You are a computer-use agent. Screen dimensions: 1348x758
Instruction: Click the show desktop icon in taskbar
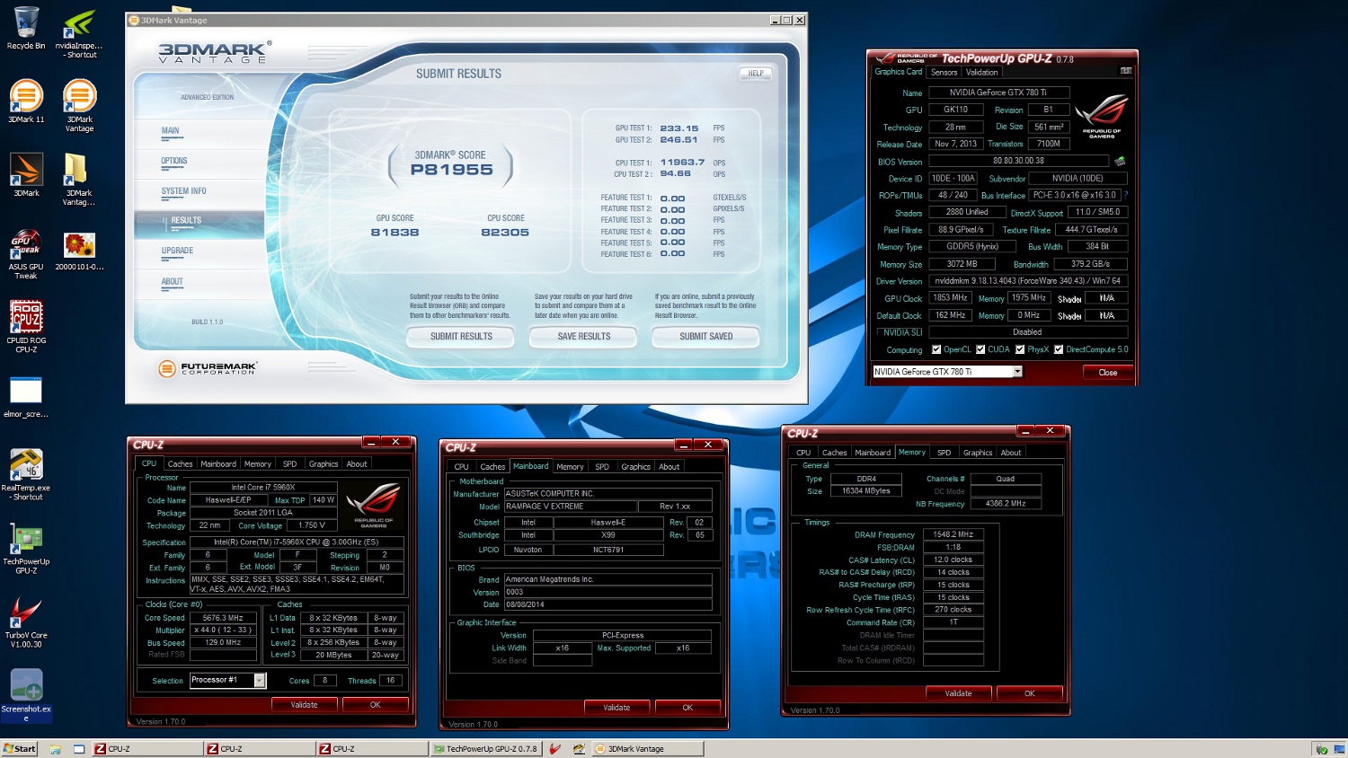coord(79,749)
